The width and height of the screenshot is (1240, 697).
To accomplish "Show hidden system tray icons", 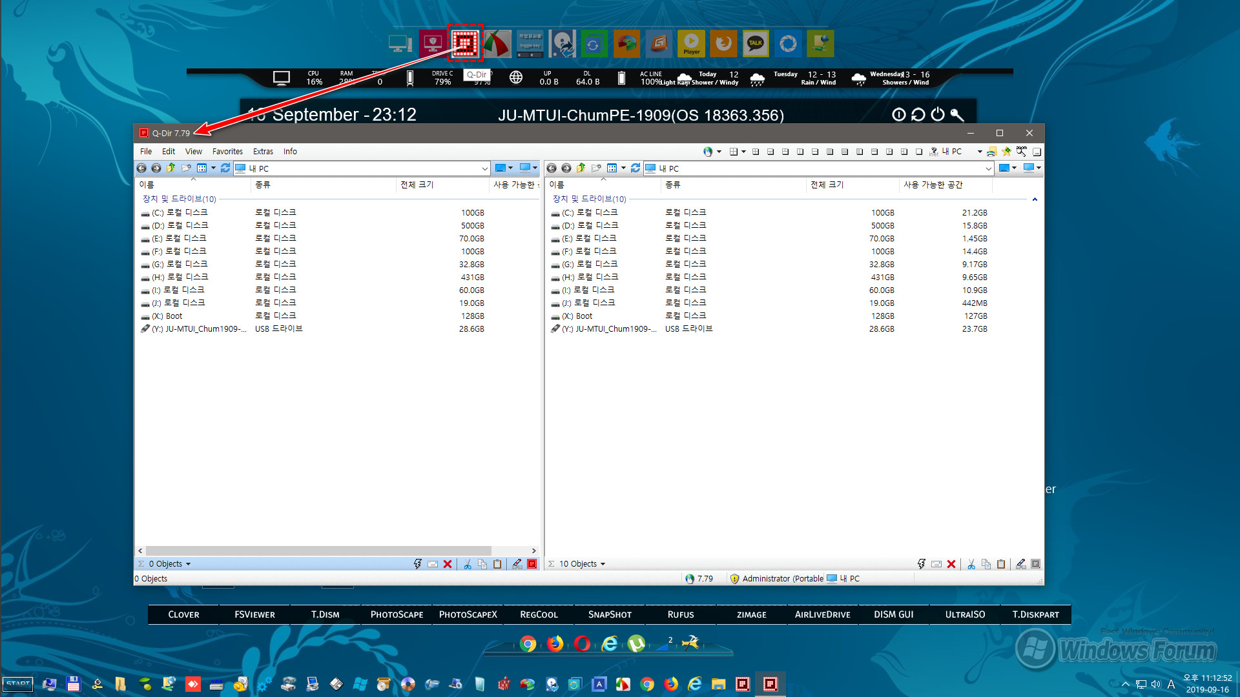I will [x=1126, y=684].
